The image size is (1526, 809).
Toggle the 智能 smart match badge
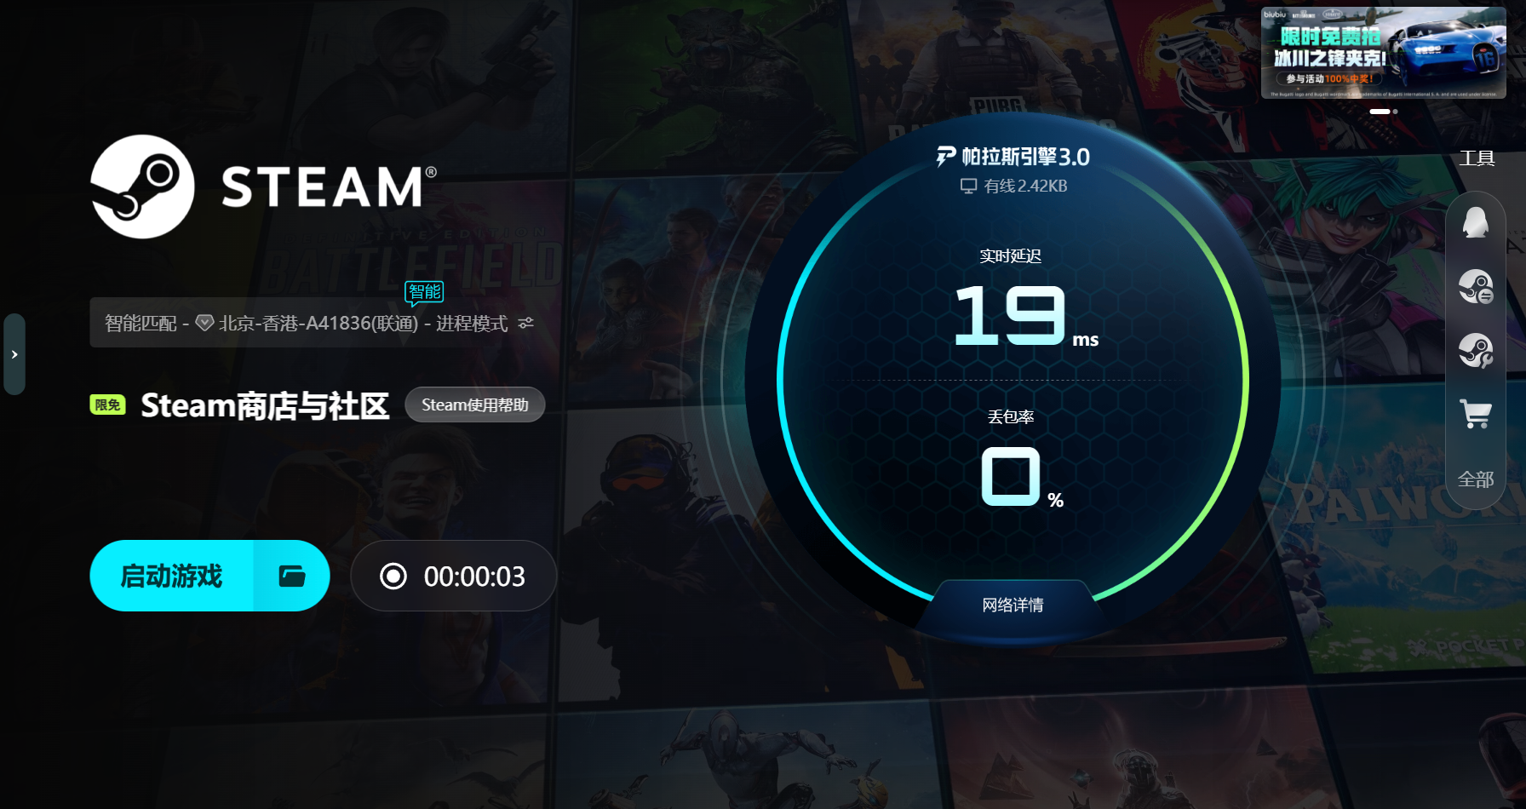424,293
